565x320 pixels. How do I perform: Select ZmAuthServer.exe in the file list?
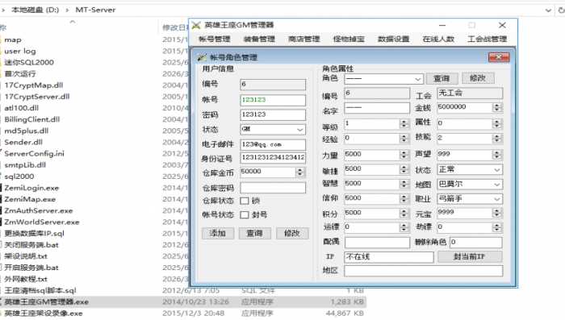tap(39, 210)
